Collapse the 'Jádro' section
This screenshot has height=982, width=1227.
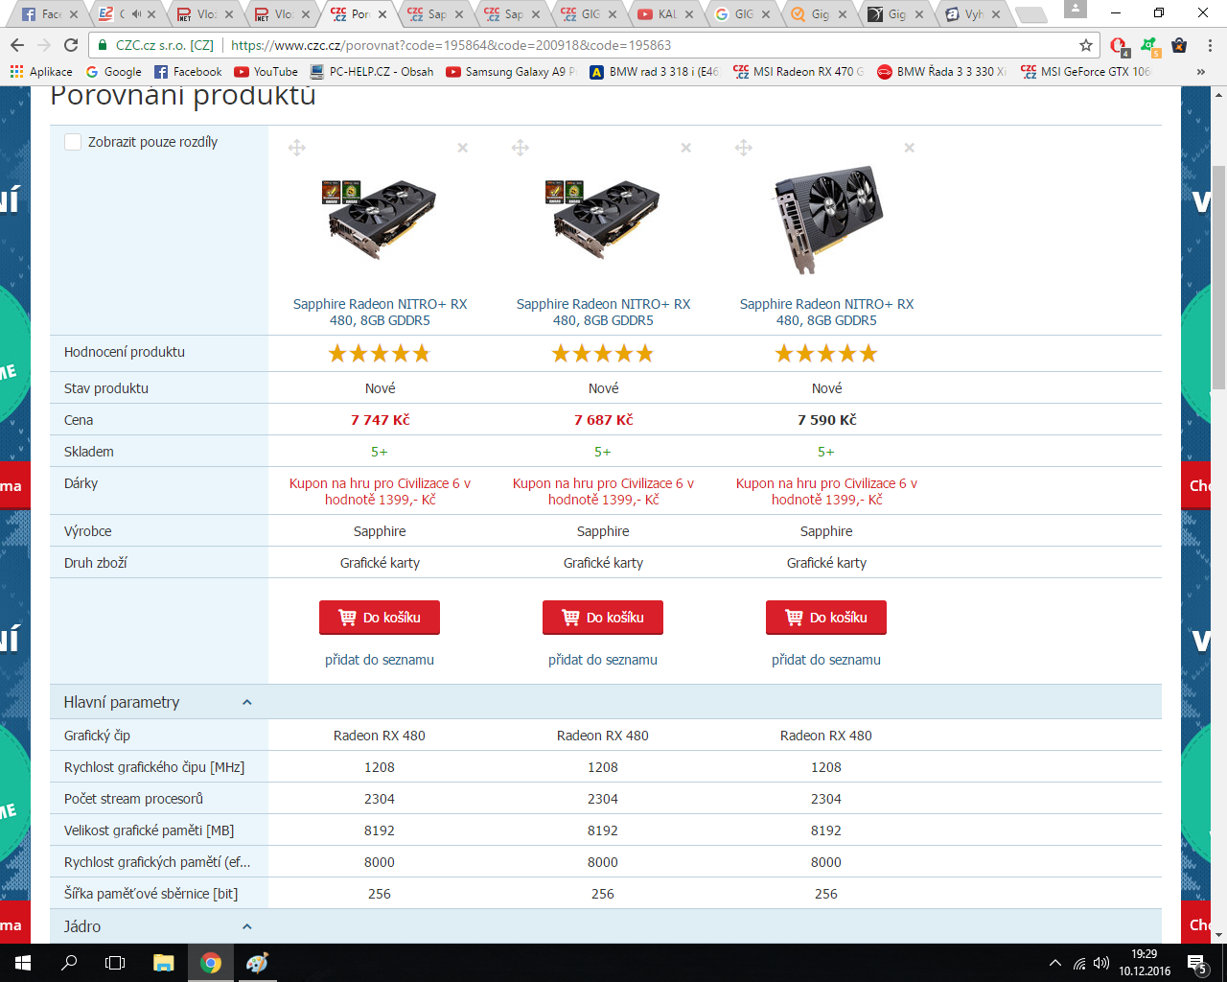(246, 926)
